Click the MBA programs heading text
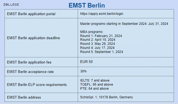 [x=92, y=32]
